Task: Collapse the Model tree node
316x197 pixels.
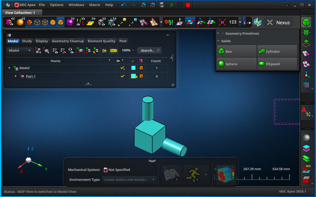Action: click(x=9, y=68)
